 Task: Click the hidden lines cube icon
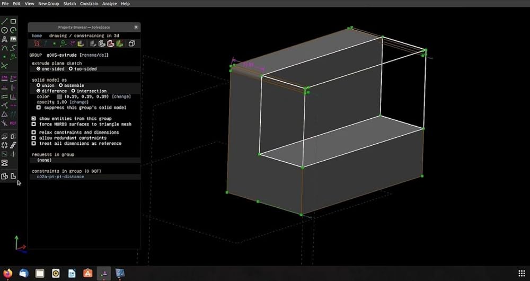131,43
